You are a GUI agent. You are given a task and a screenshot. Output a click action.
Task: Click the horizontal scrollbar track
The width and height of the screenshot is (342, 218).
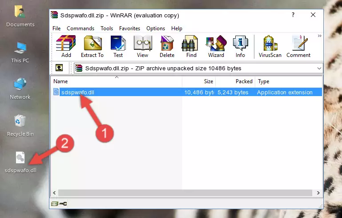pyautogui.click(x=185, y=193)
